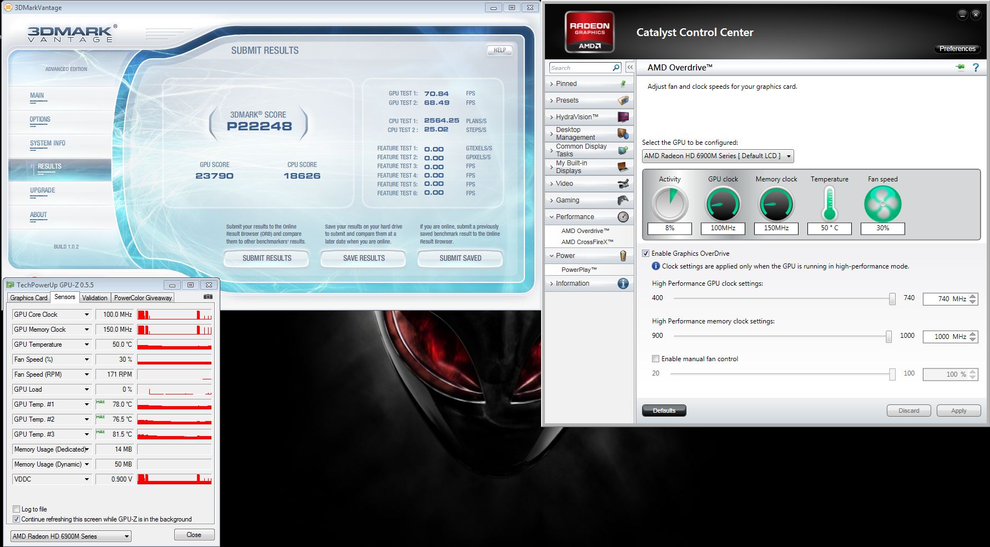This screenshot has width=990, height=547.
Task: Click the search magnifier icon in Catalyst
Action: [x=615, y=68]
